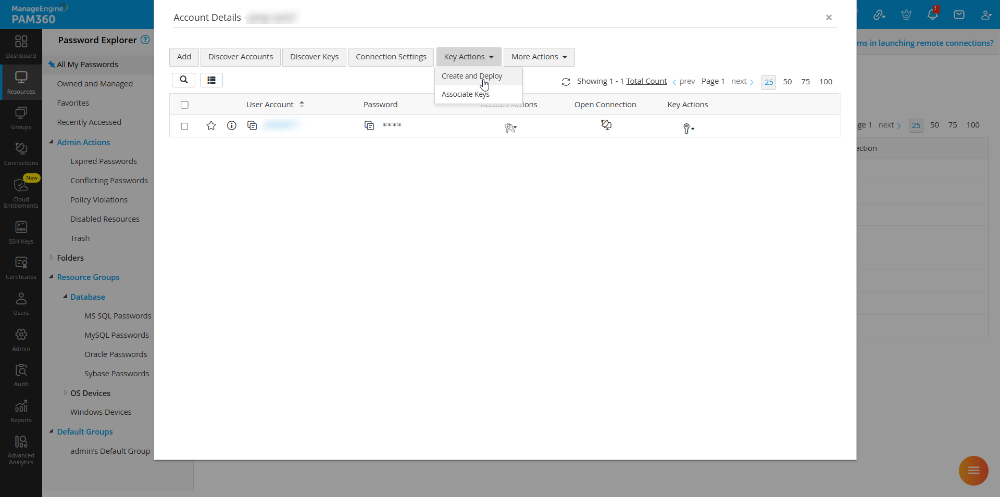Click the Discover Accounts button
Viewport: 1000px width, 497px height.
click(240, 57)
